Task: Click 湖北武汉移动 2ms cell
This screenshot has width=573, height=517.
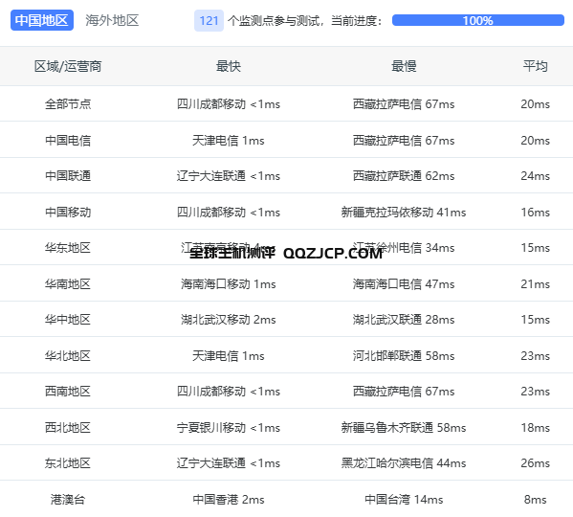Action: (229, 320)
